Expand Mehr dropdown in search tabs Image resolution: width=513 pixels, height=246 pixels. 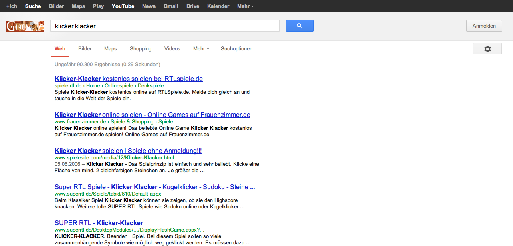tap(201, 49)
